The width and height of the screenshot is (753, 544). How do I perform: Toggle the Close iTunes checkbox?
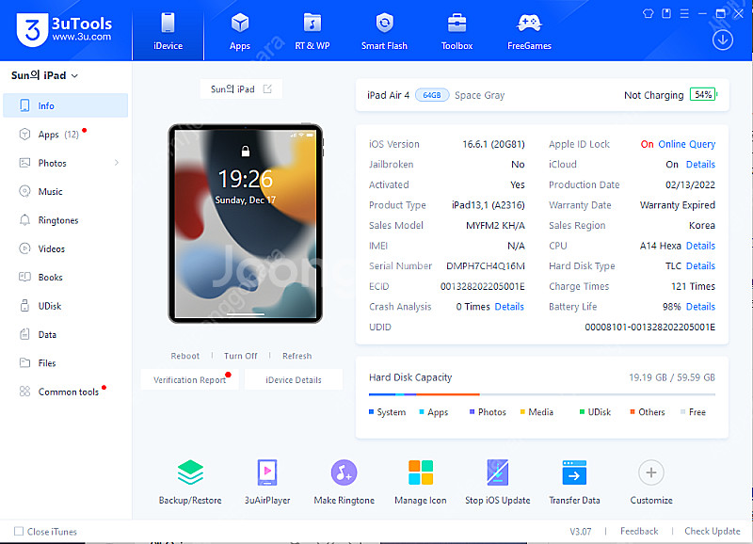(x=19, y=531)
